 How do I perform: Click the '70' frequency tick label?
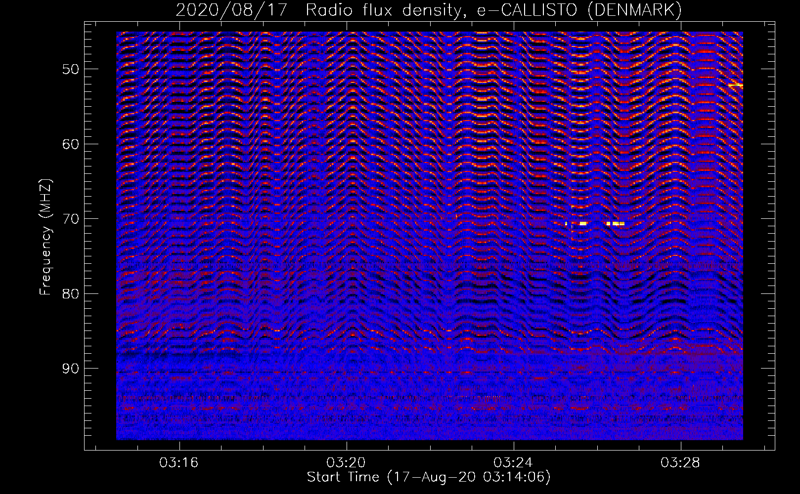70,219
